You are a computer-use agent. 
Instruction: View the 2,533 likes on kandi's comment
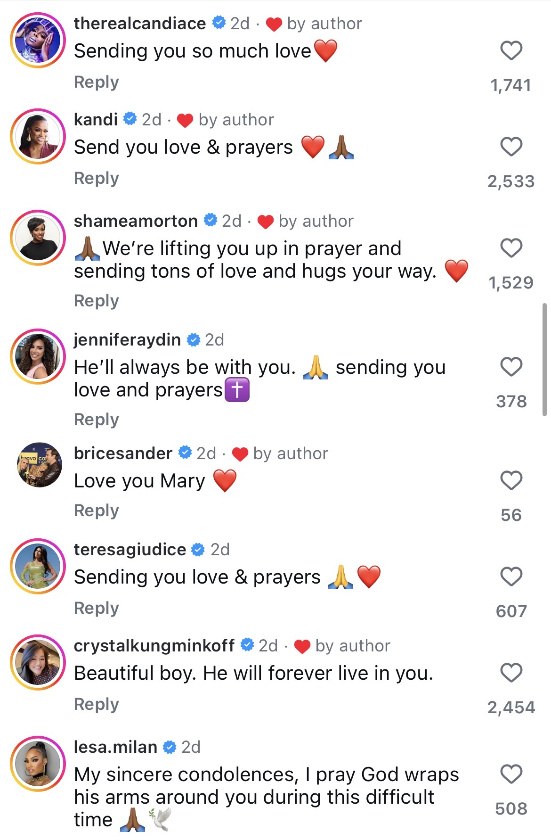(x=511, y=181)
